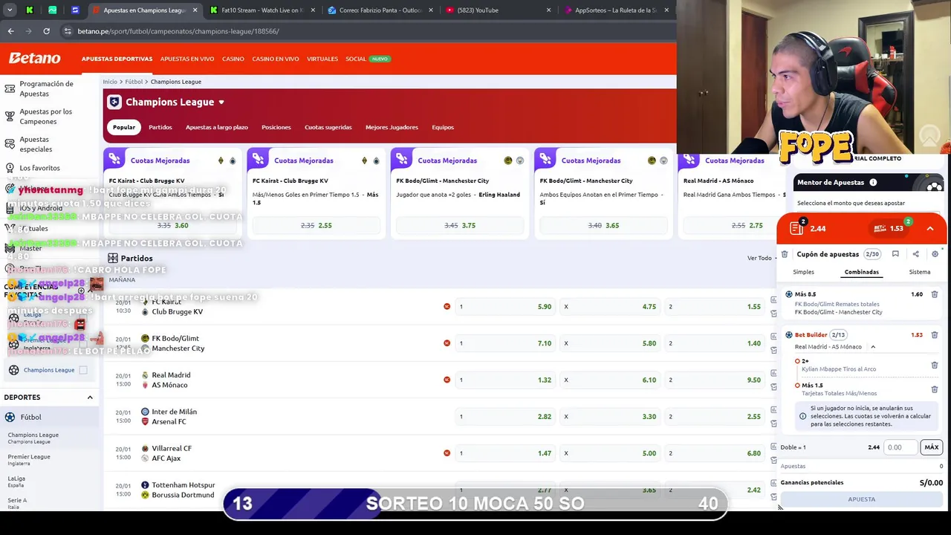
Task: Bet on Manchester City win at 1.40
Action: pyautogui.click(x=715, y=343)
